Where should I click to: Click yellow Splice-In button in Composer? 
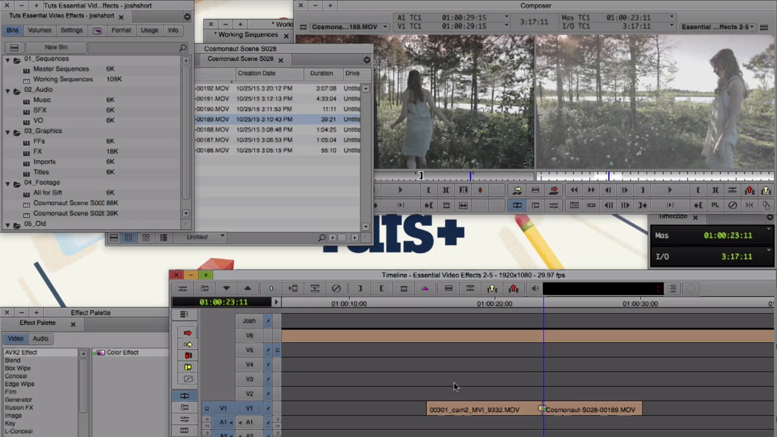click(x=517, y=191)
